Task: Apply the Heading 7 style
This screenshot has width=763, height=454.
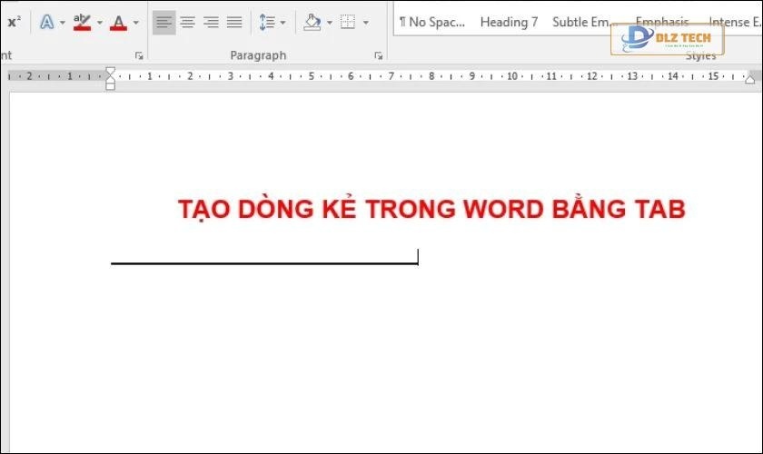Action: tap(509, 22)
